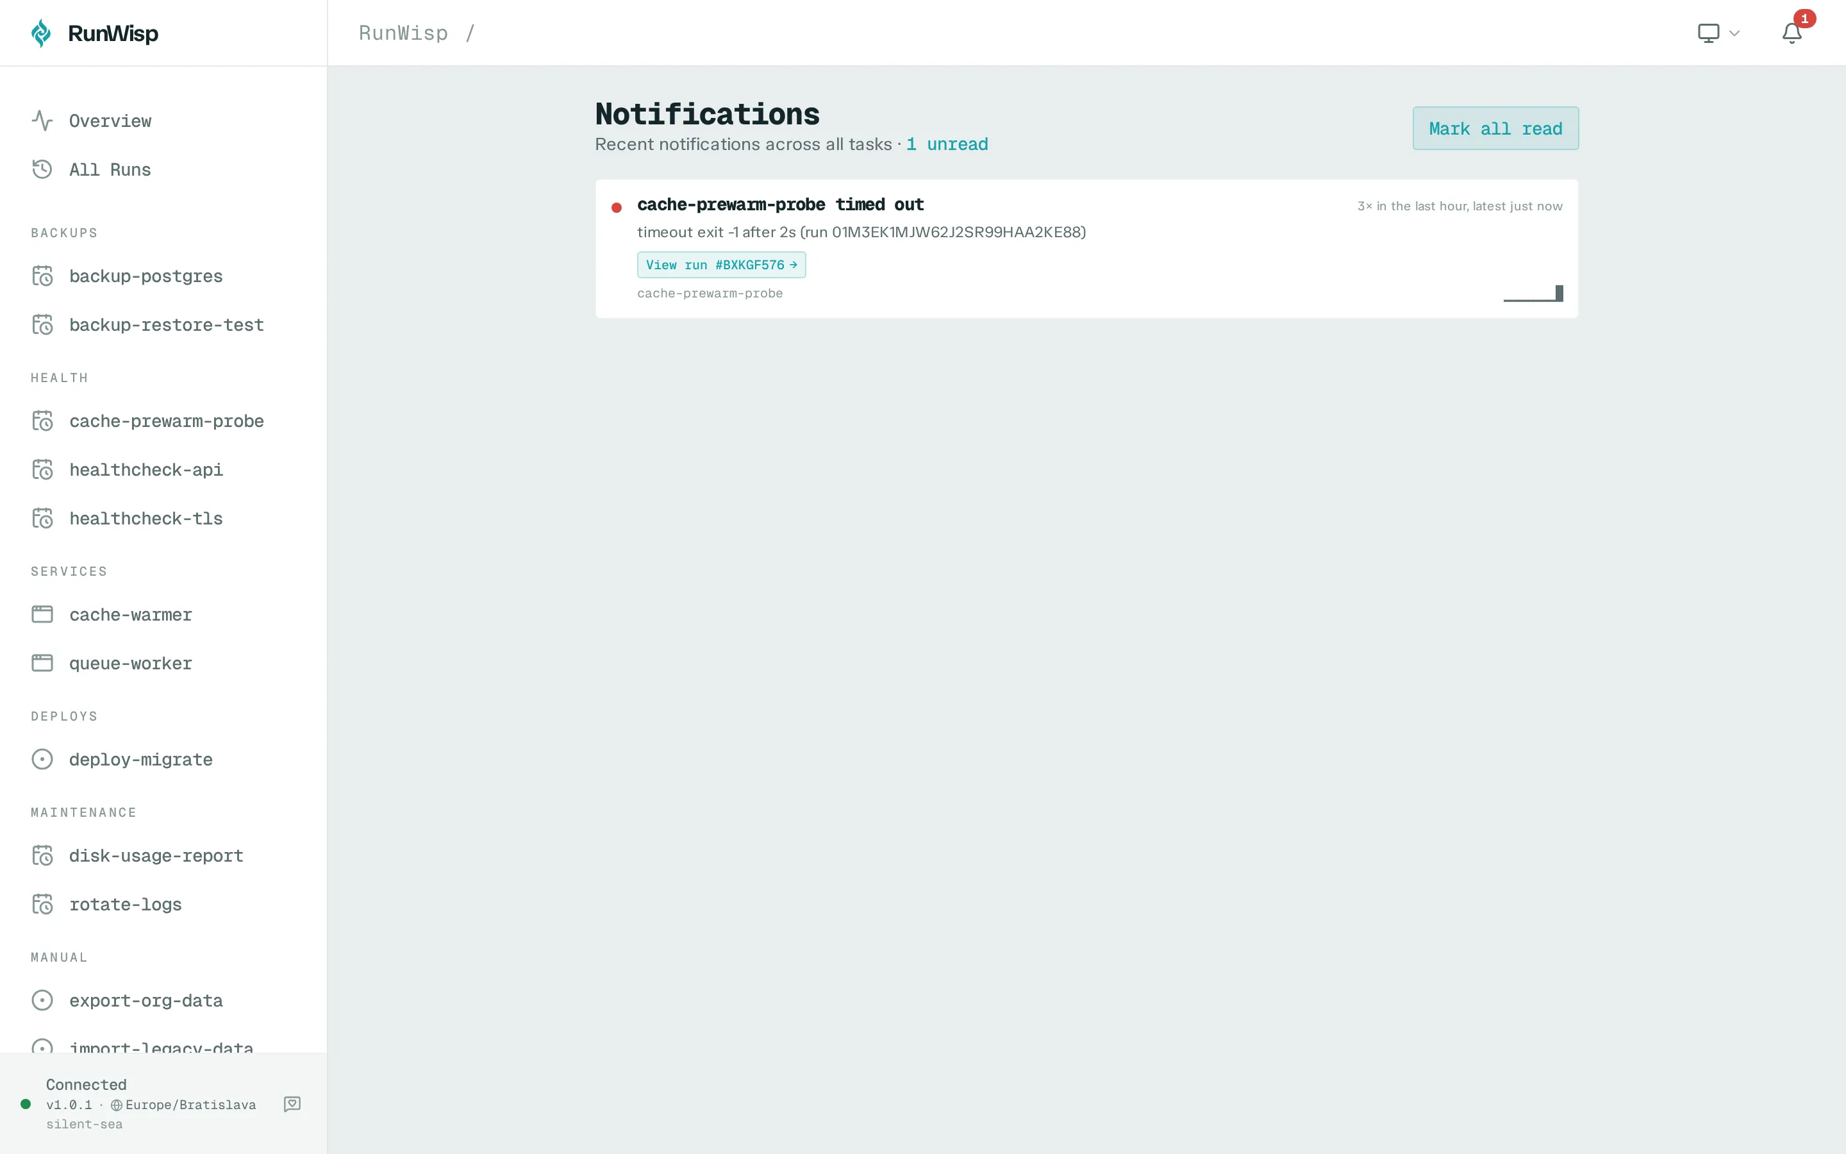
Task: Click the small cache-prewarm-probe task label under notification
Action: [710, 293]
